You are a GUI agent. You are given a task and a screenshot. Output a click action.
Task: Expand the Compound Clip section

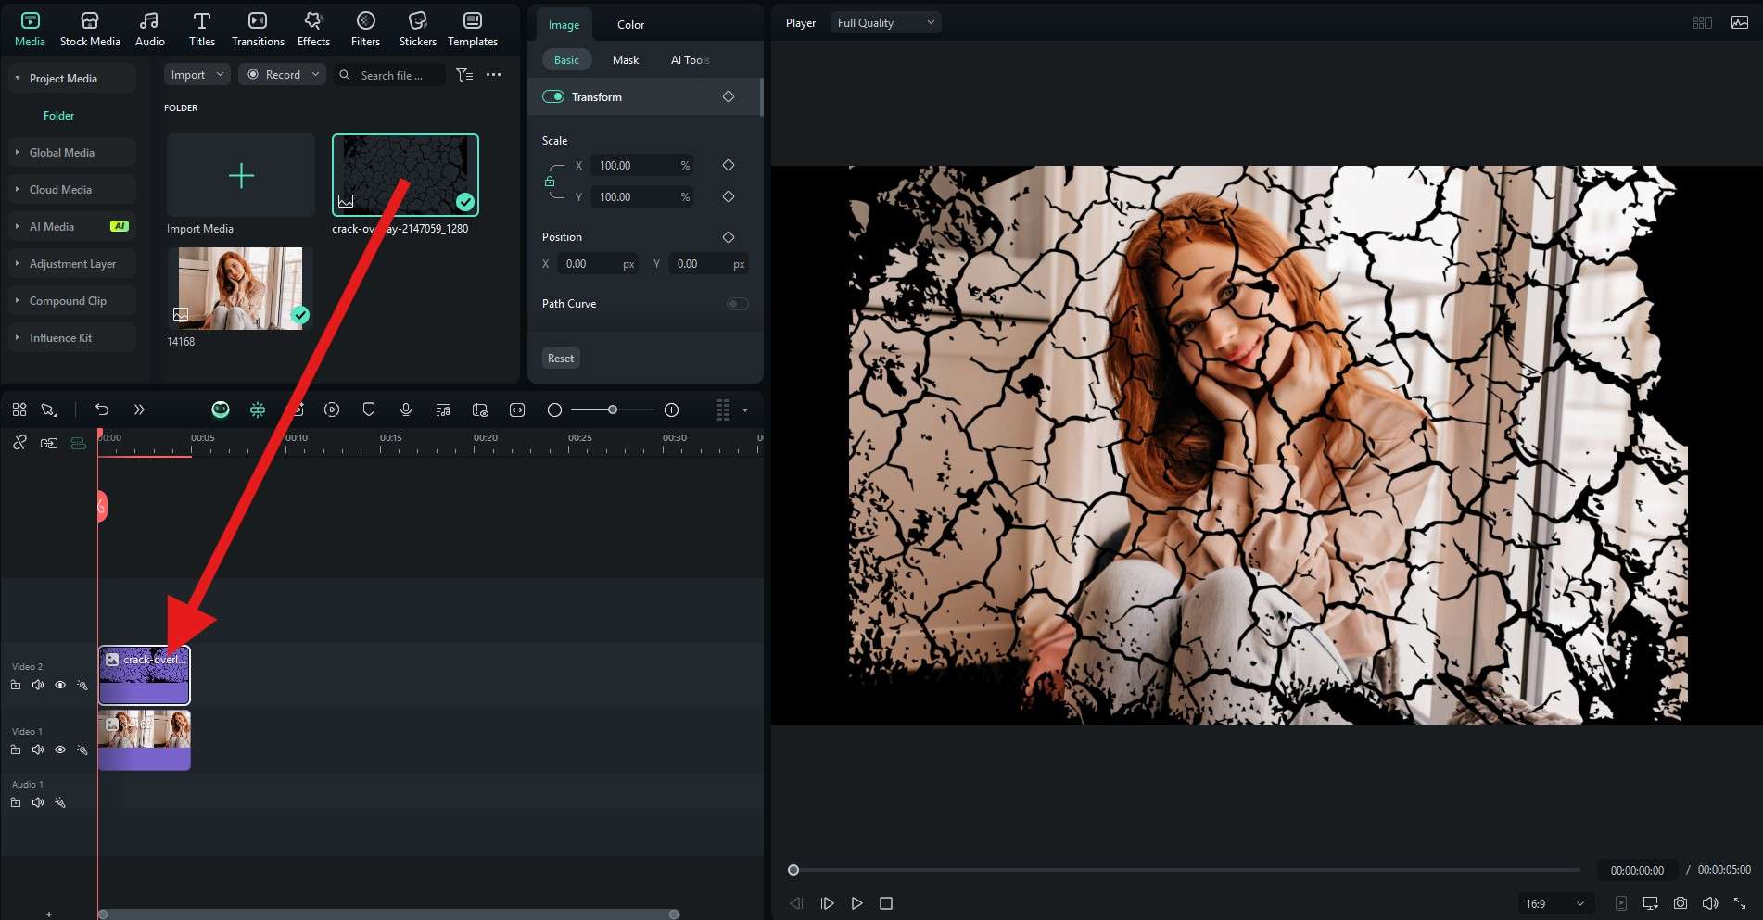(x=18, y=300)
